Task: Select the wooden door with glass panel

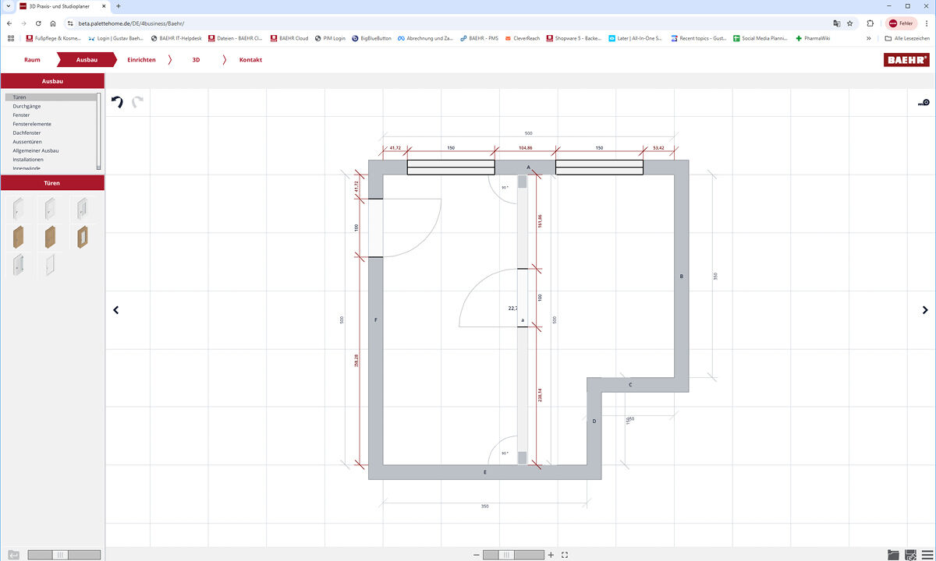Action: 80,236
